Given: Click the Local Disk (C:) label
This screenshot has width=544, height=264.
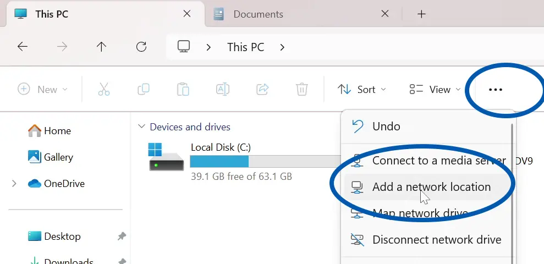Looking at the screenshot, I should pyautogui.click(x=221, y=148).
